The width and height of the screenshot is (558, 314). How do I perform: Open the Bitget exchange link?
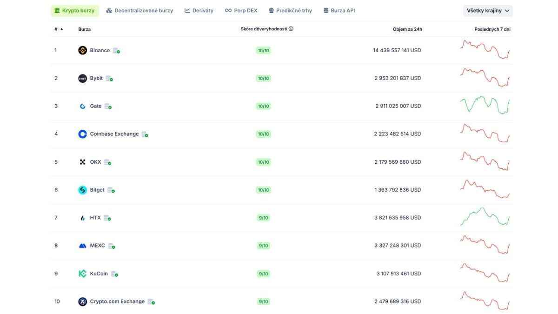pos(97,190)
